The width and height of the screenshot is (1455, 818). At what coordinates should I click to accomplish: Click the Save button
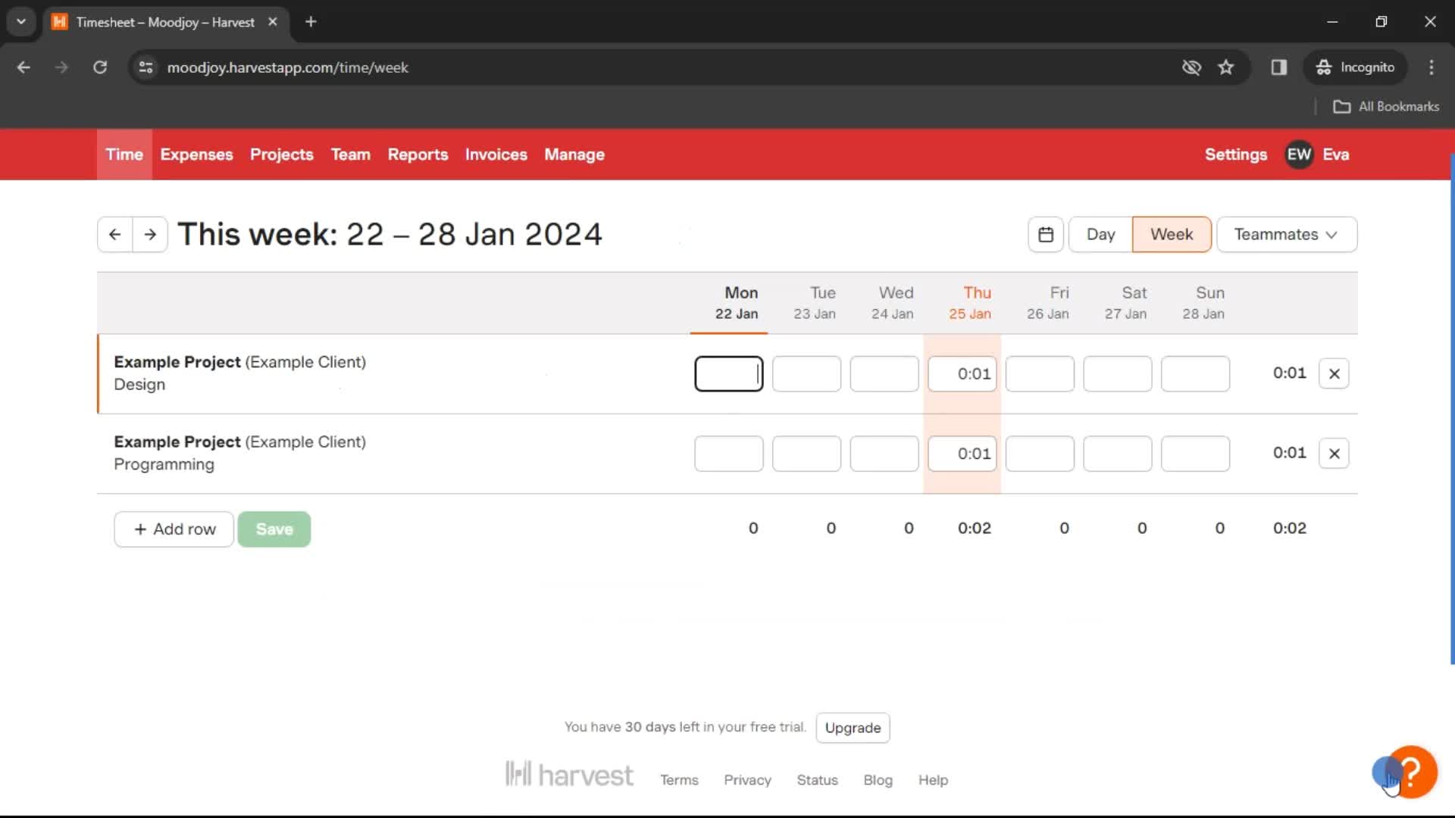point(275,529)
